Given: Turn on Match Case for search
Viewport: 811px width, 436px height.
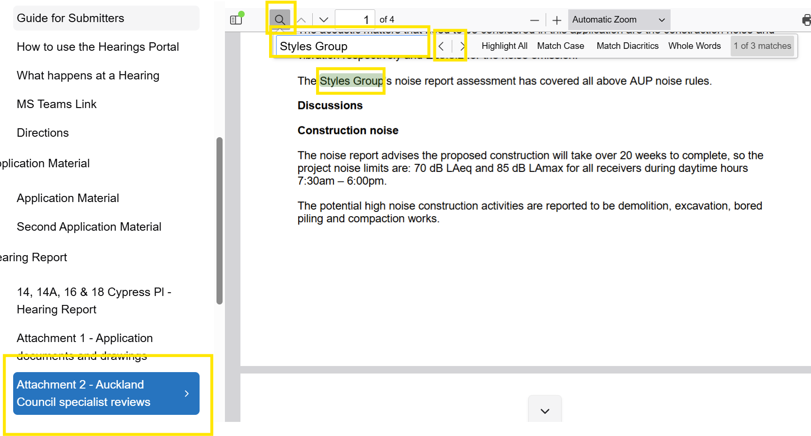Looking at the screenshot, I should pos(560,46).
